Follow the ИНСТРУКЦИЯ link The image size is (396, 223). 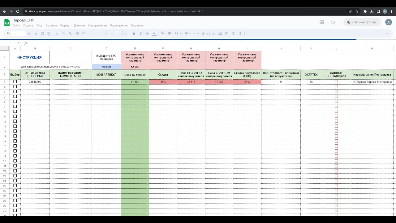point(29,57)
